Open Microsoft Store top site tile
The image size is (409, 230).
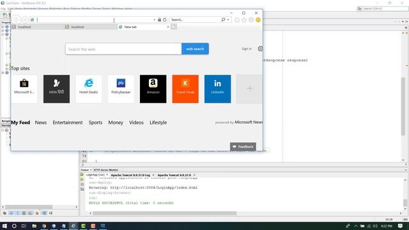coord(24,89)
